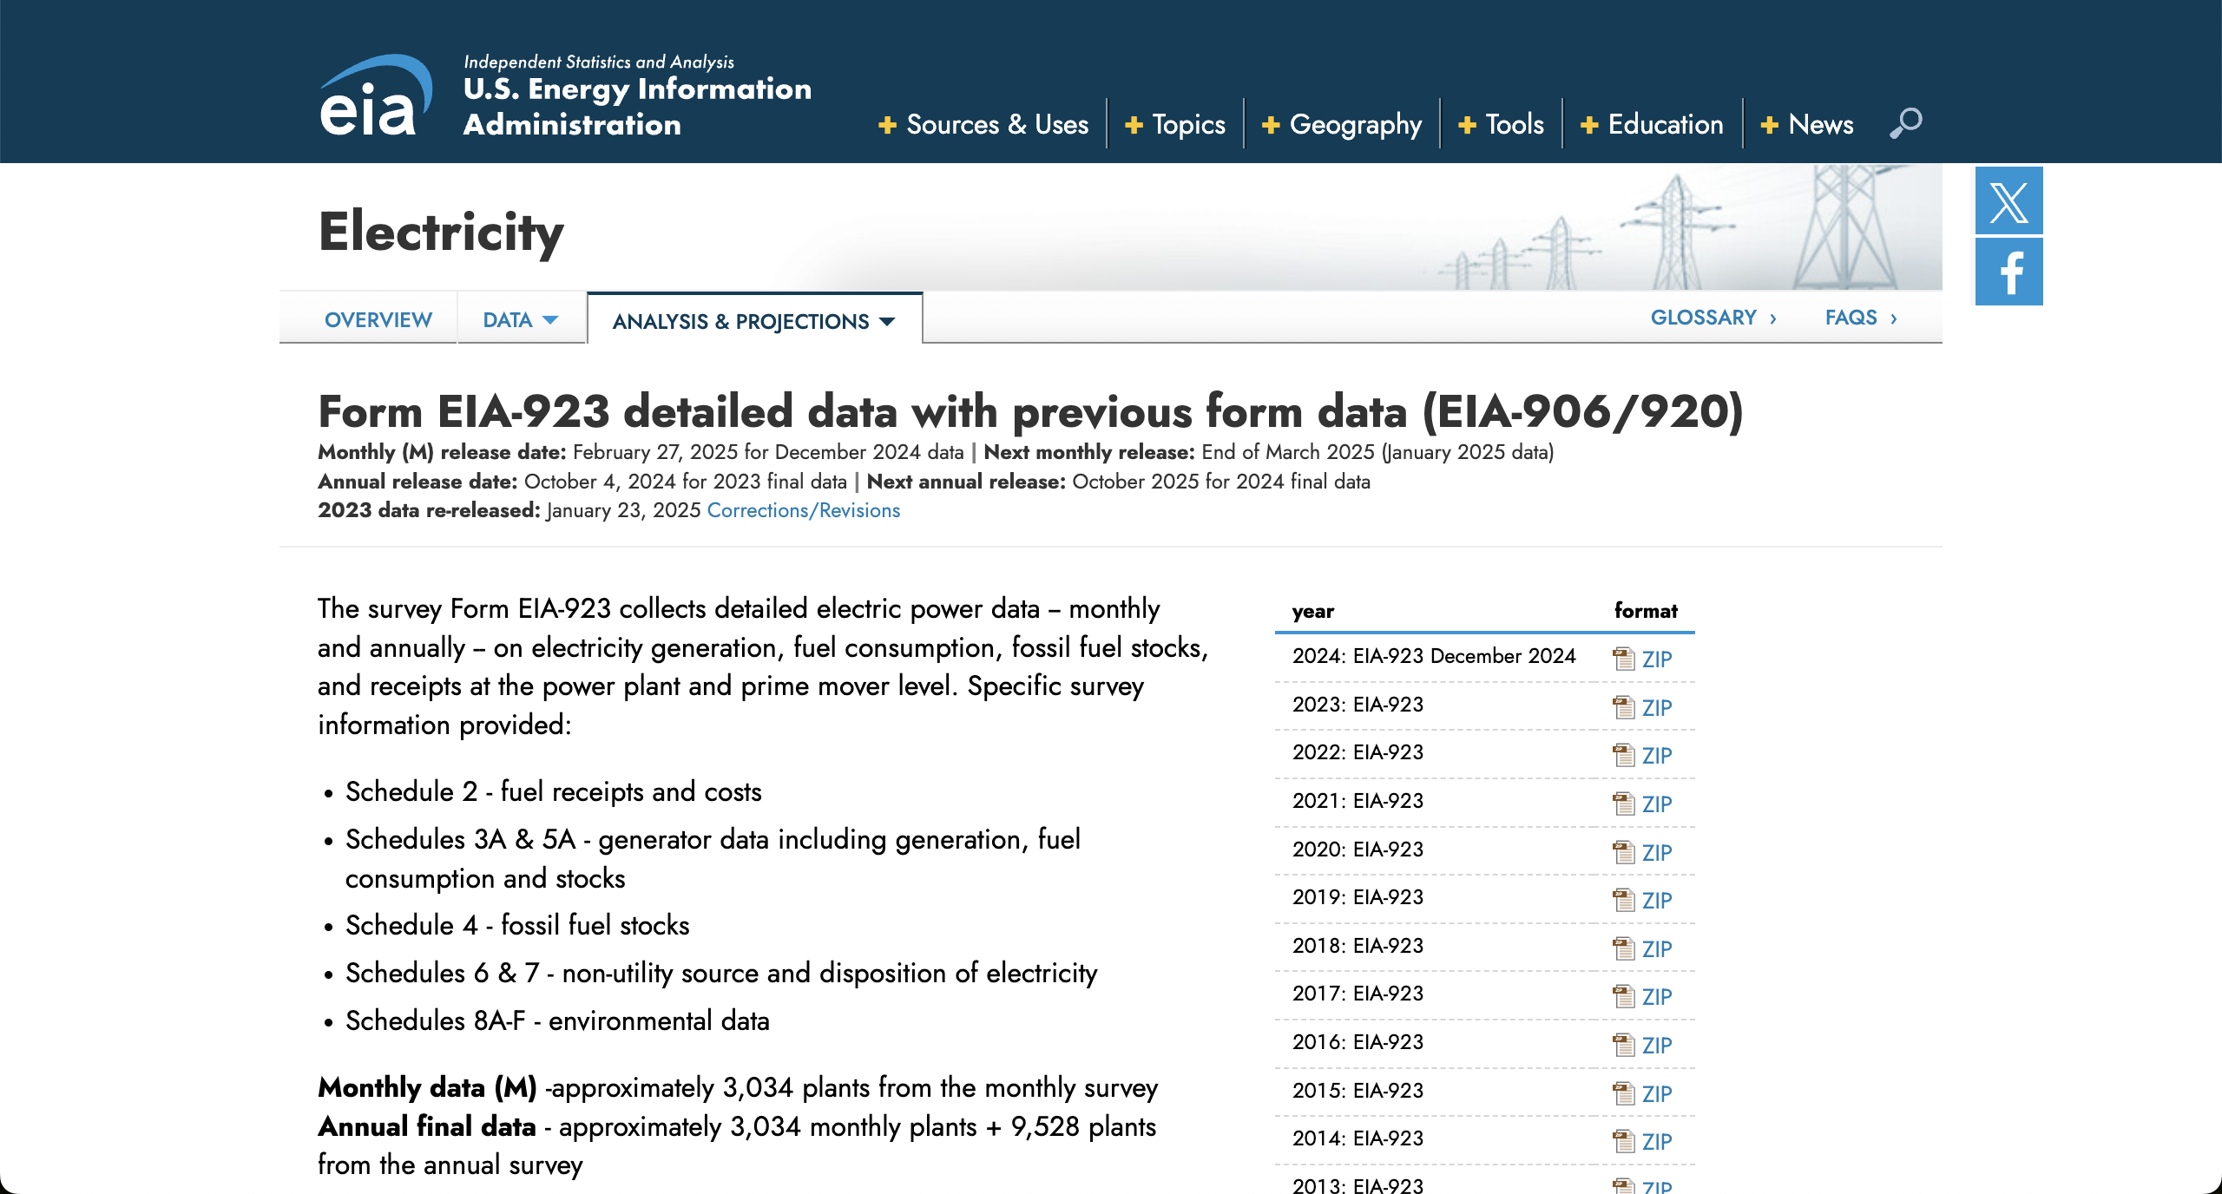Click the 'Annual final data' bold label
The width and height of the screenshot is (2222, 1194).
(x=427, y=1126)
